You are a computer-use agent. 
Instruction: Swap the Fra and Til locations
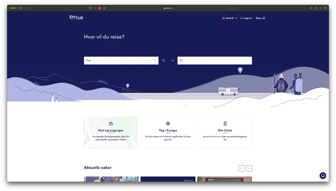(x=163, y=61)
